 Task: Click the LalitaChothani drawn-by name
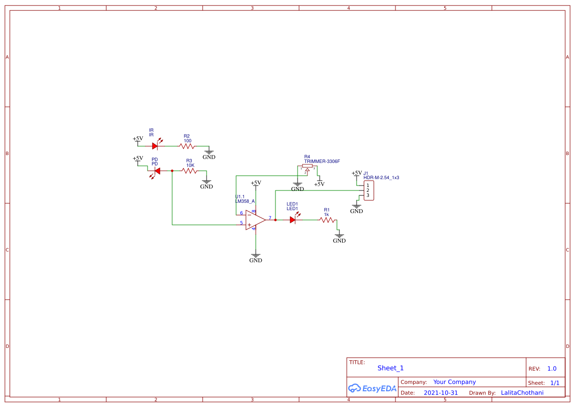(x=522, y=392)
